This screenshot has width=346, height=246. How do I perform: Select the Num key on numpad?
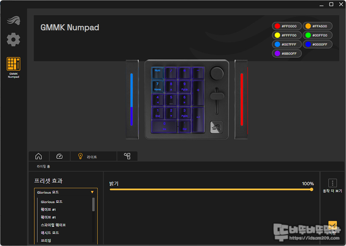pos(158,73)
